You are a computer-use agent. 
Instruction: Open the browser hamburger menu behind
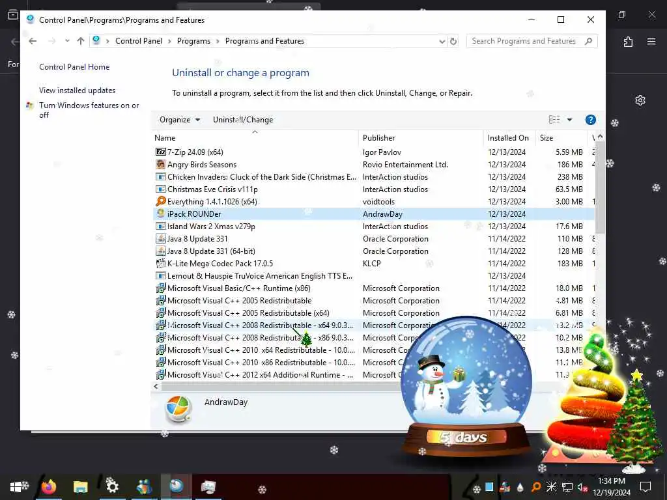tap(651, 42)
